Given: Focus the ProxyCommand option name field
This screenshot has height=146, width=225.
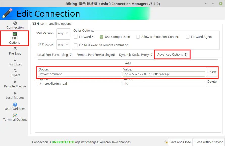Looking at the screenshot, I should [80, 74].
